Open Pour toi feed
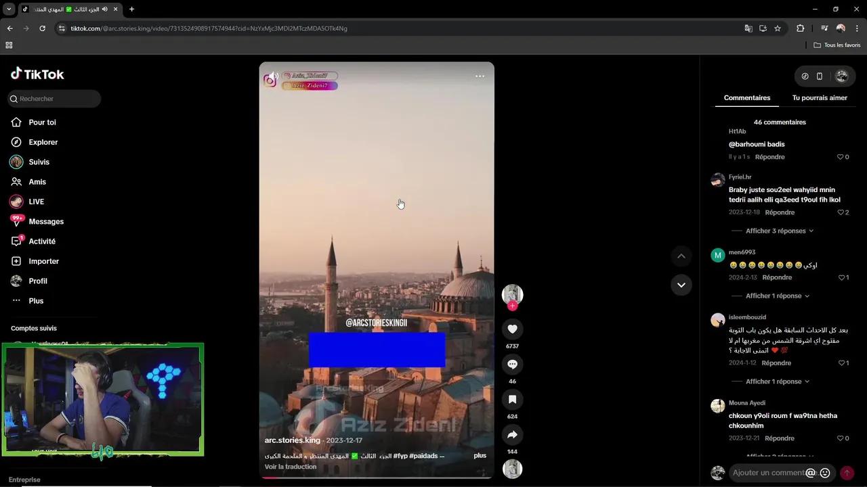This screenshot has height=487, width=867. 34,122
